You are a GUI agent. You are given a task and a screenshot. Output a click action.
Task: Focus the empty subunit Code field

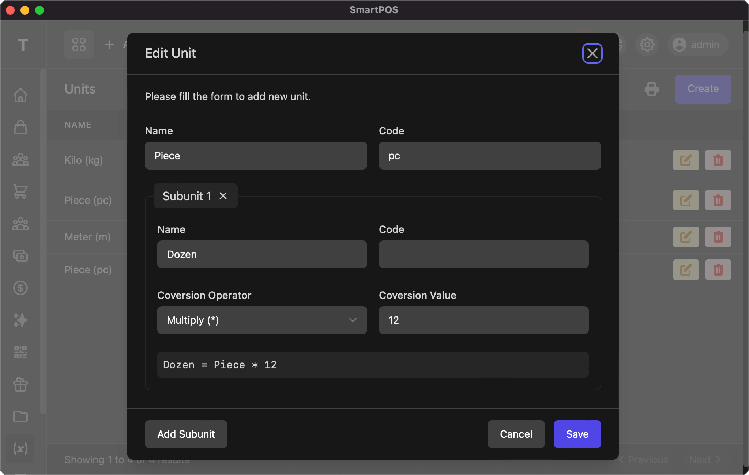click(x=483, y=254)
